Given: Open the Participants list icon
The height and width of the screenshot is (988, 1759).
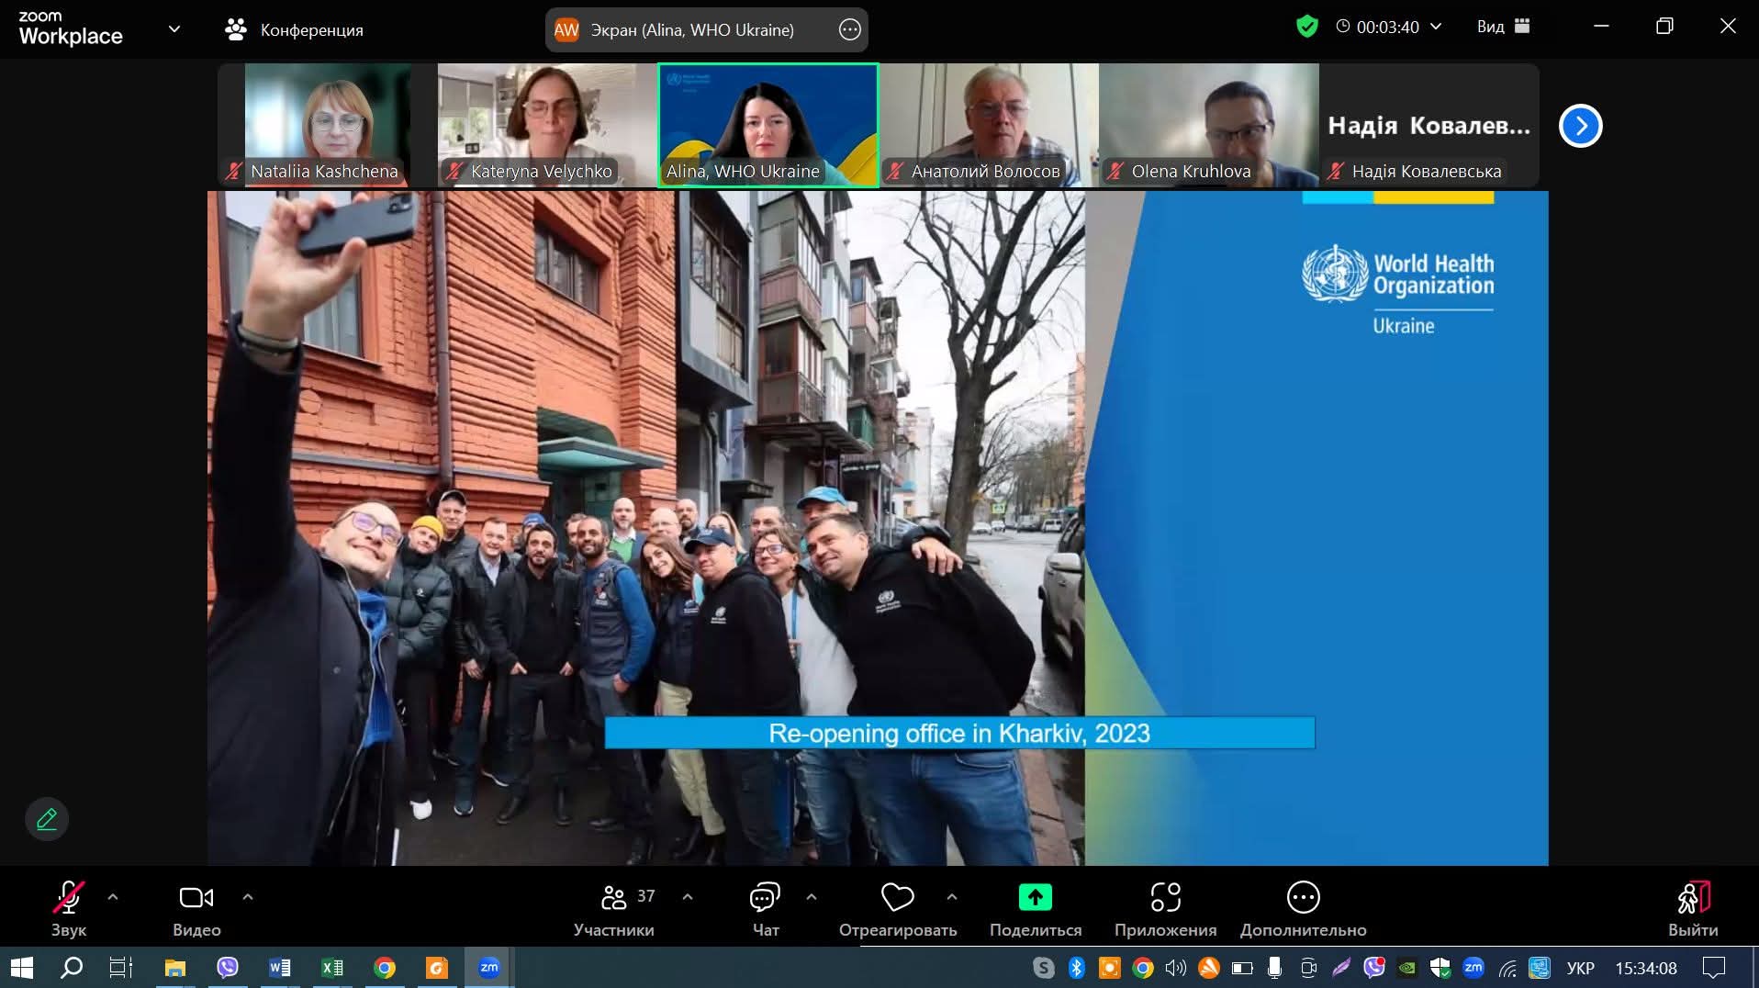Looking at the screenshot, I should click(x=613, y=897).
